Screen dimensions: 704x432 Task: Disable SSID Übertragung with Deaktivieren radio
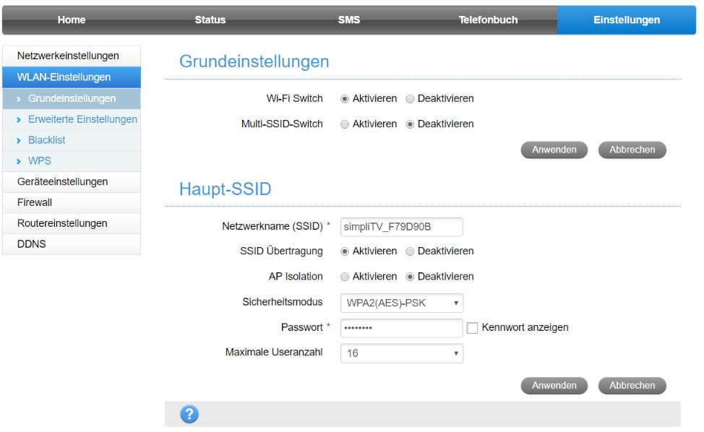pos(410,251)
